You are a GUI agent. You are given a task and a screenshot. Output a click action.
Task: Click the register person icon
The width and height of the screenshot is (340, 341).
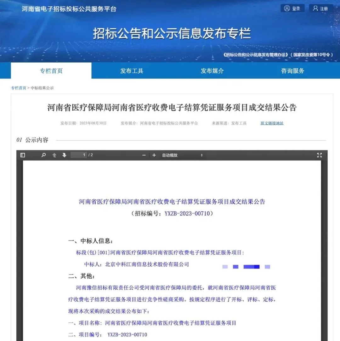coord(315,8)
